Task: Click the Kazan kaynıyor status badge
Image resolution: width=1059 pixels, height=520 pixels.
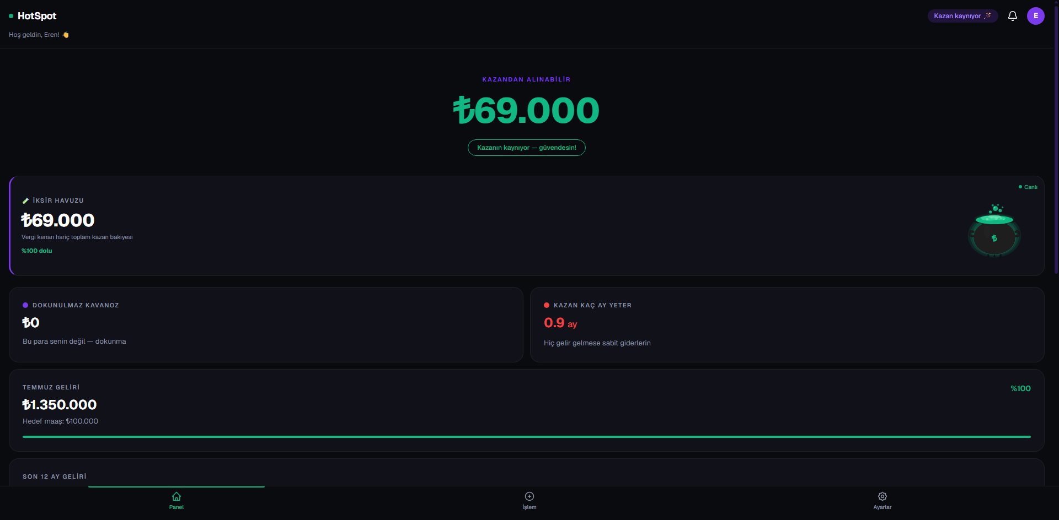Action: click(x=962, y=16)
